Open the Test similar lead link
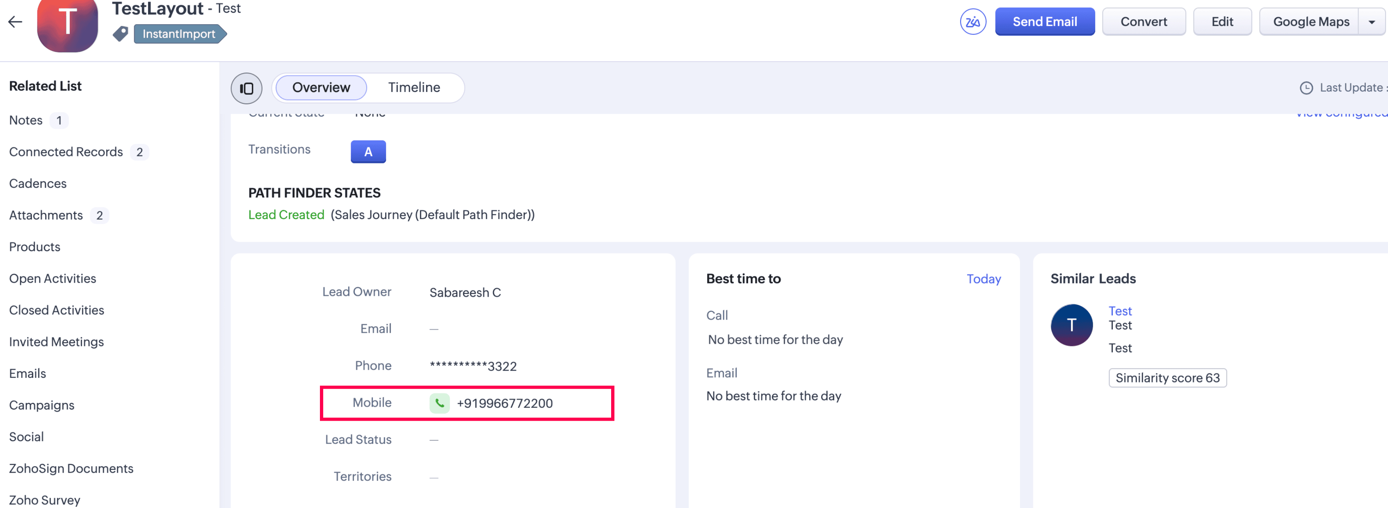The image size is (1388, 508). (x=1120, y=311)
